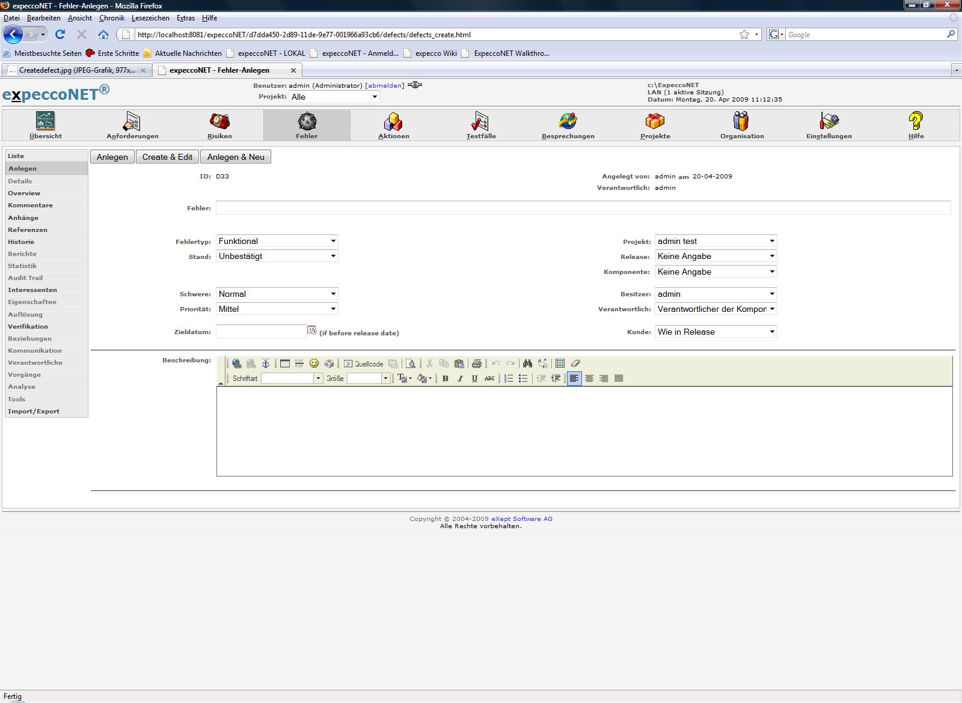Open the Release dropdown
The width and height of the screenshot is (962, 703).
click(715, 257)
